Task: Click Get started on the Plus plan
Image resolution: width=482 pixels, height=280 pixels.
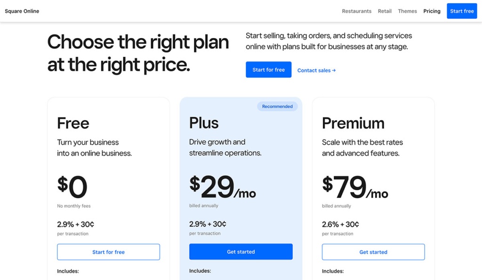Action: coord(241,252)
